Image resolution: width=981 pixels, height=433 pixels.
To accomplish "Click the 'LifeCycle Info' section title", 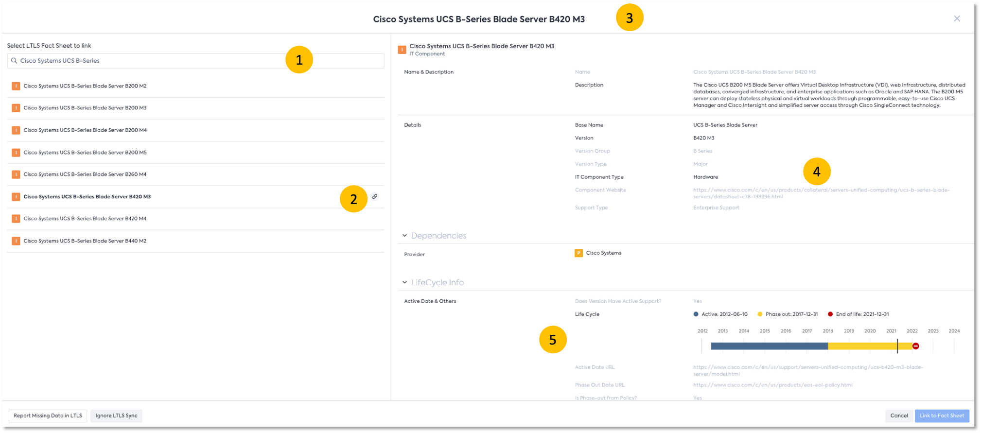I will [438, 282].
